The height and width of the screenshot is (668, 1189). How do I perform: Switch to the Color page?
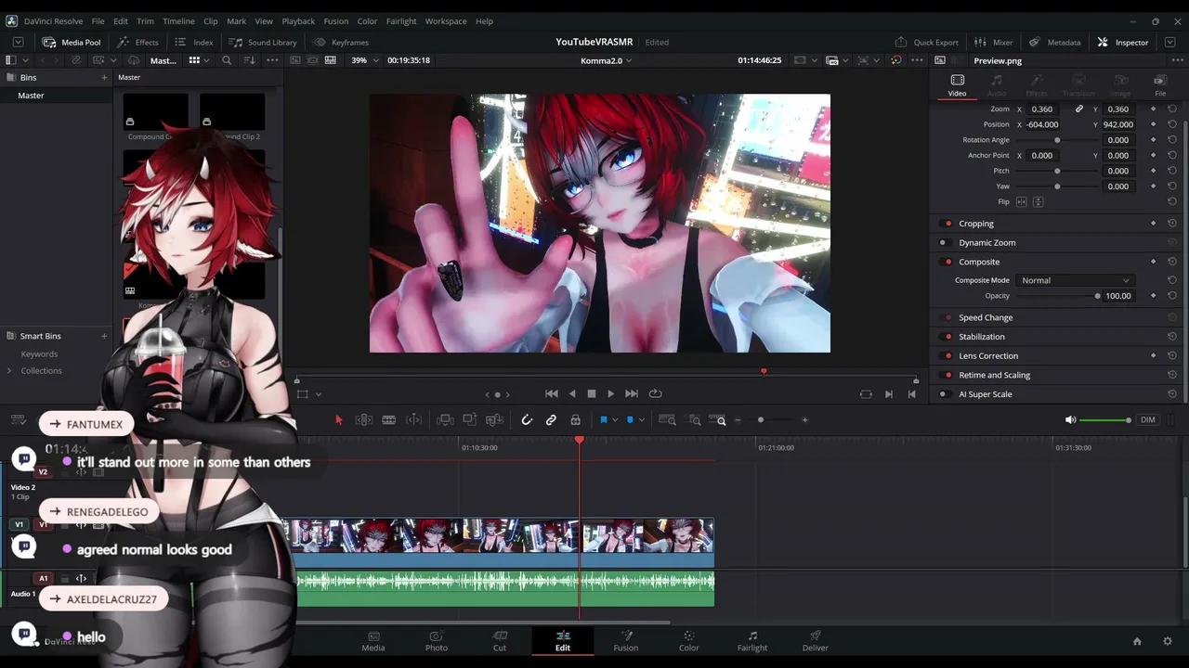click(x=688, y=641)
